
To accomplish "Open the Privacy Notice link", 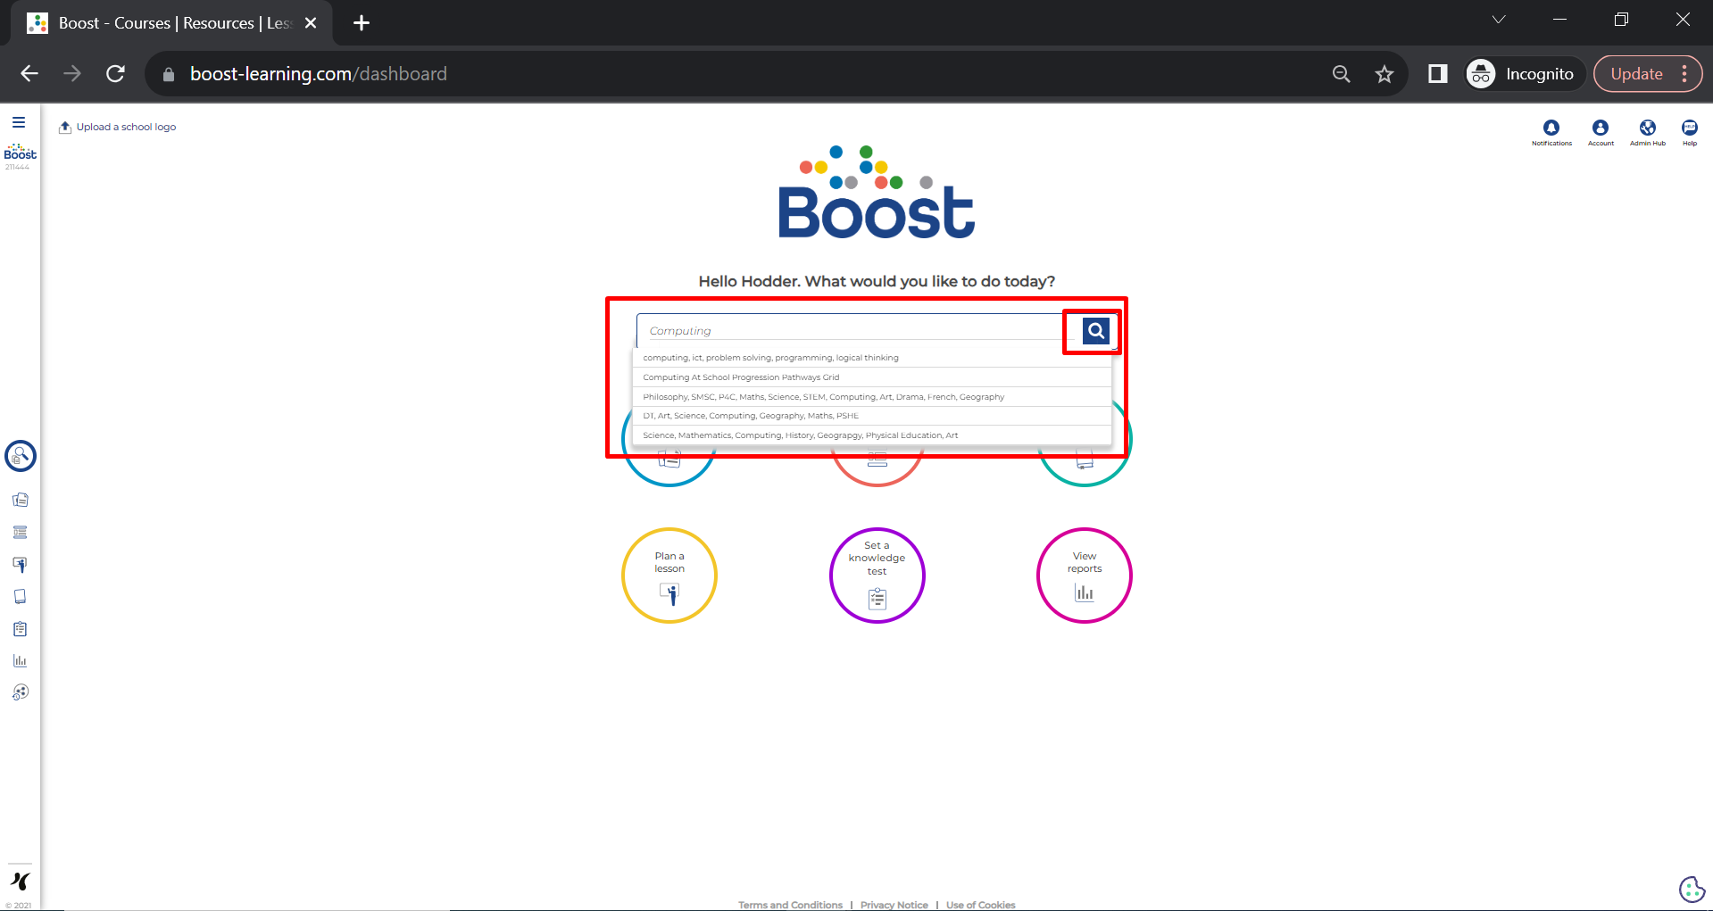I will click(894, 905).
